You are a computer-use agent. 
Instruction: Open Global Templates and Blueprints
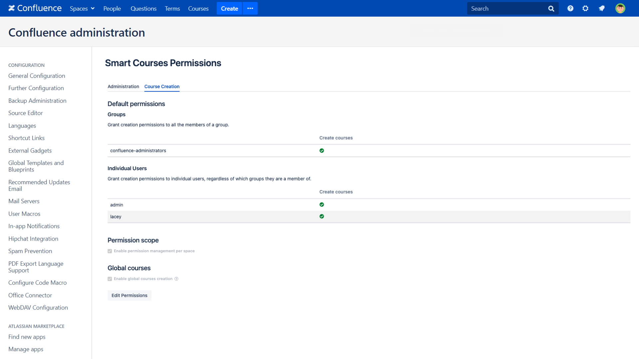click(36, 166)
